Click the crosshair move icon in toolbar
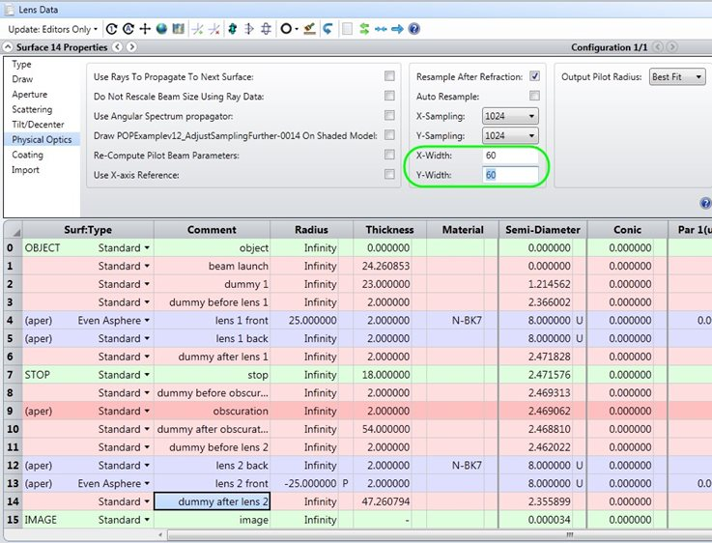This screenshot has width=712, height=543. tap(145, 29)
